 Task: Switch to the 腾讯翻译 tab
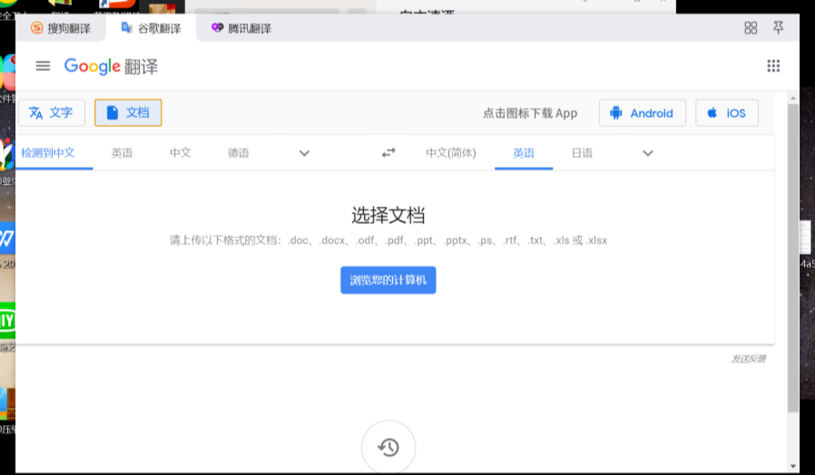[241, 28]
